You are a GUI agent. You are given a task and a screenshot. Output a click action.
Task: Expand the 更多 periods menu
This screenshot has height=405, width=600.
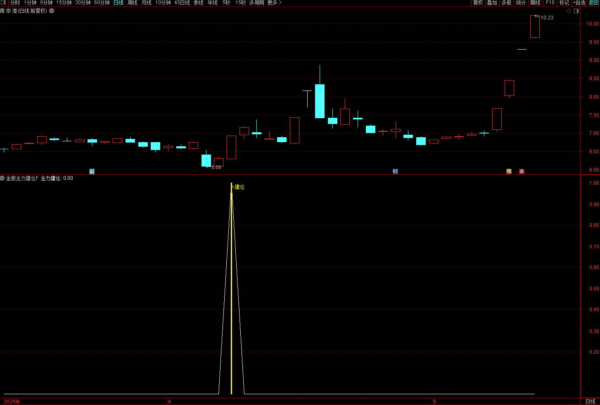tap(275, 3)
